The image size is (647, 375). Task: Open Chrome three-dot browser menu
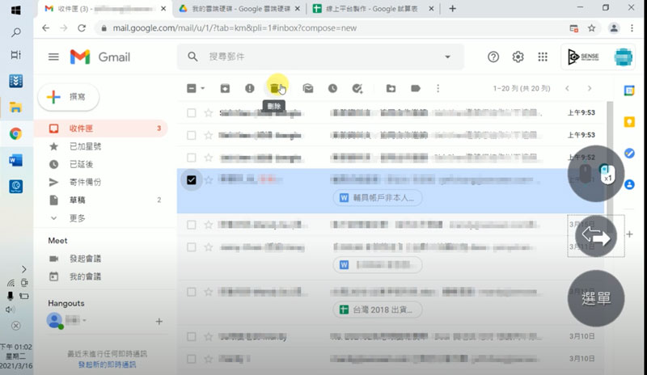click(x=632, y=28)
